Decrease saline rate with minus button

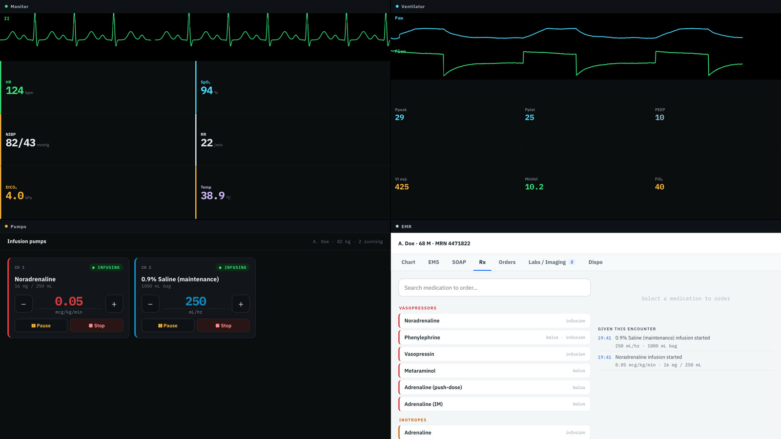click(x=150, y=304)
